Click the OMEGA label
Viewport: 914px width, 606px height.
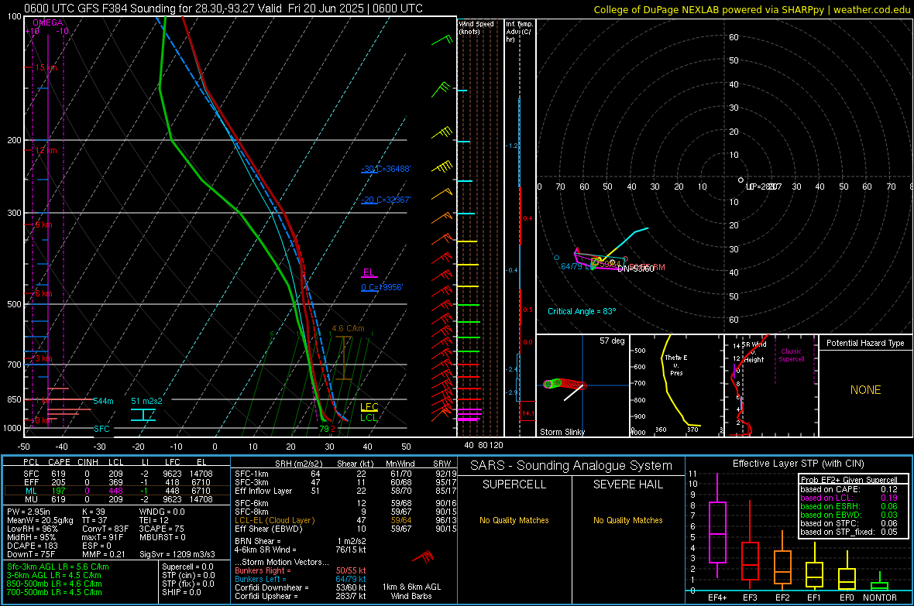(x=48, y=22)
